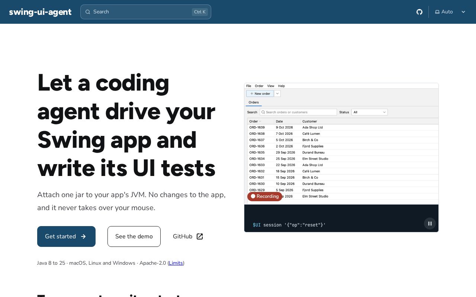This screenshot has width=476, height=297.
Task: Open the GitHub link below the headline
Action: (188, 236)
